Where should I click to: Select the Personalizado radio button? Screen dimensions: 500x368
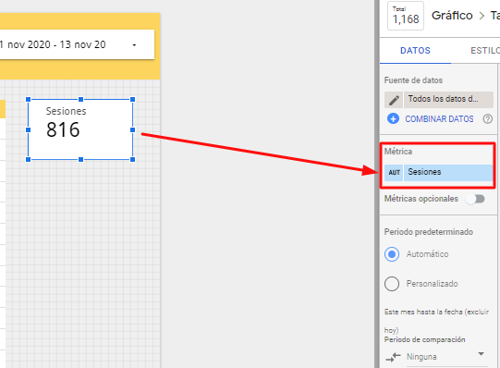(392, 284)
